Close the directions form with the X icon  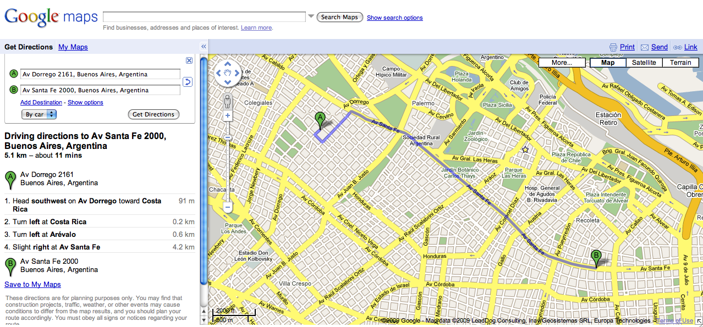[x=189, y=60]
